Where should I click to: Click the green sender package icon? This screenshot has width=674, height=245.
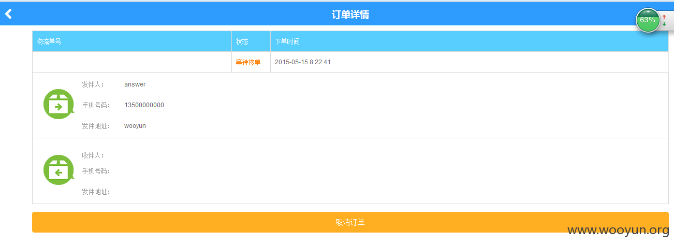click(58, 104)
